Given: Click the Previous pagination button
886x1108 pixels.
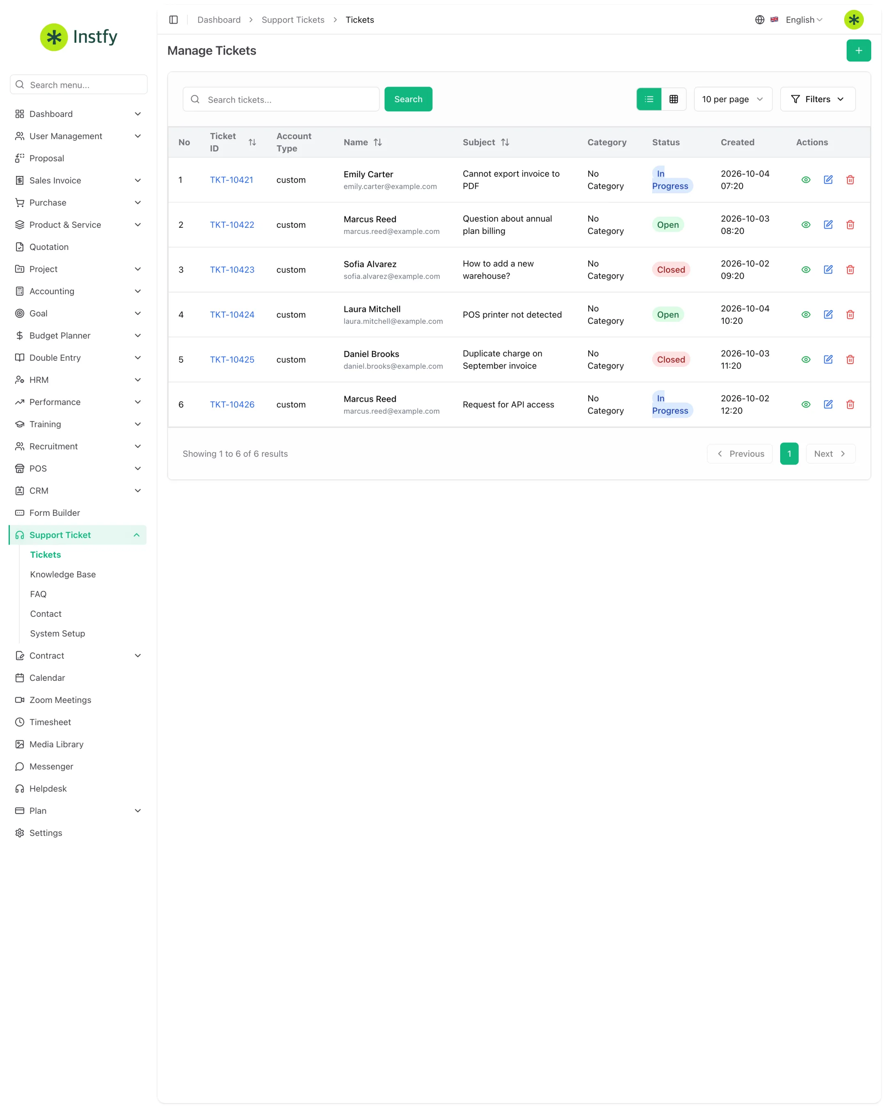Looking at the screenshot, I should tap(739, 454).
